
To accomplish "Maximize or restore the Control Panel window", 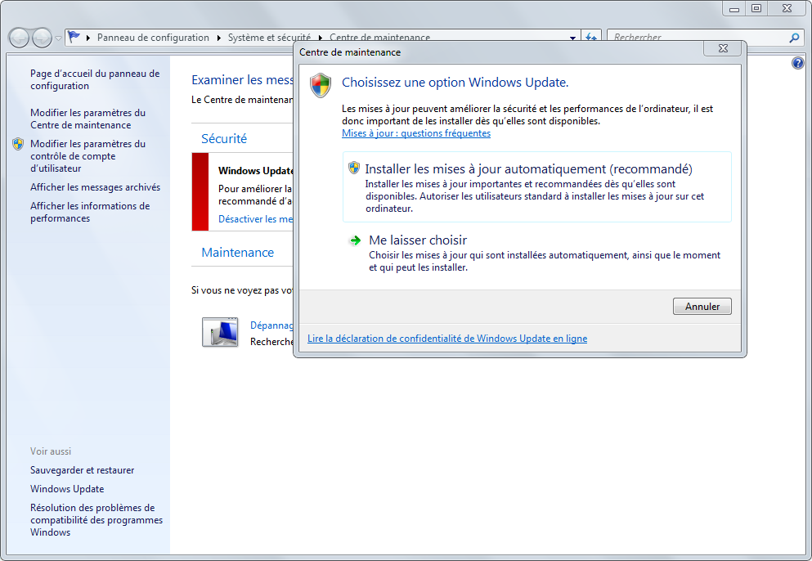I will click(756, 8).
